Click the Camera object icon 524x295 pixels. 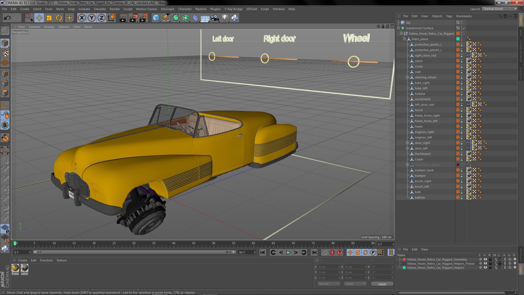click(215, 18)
